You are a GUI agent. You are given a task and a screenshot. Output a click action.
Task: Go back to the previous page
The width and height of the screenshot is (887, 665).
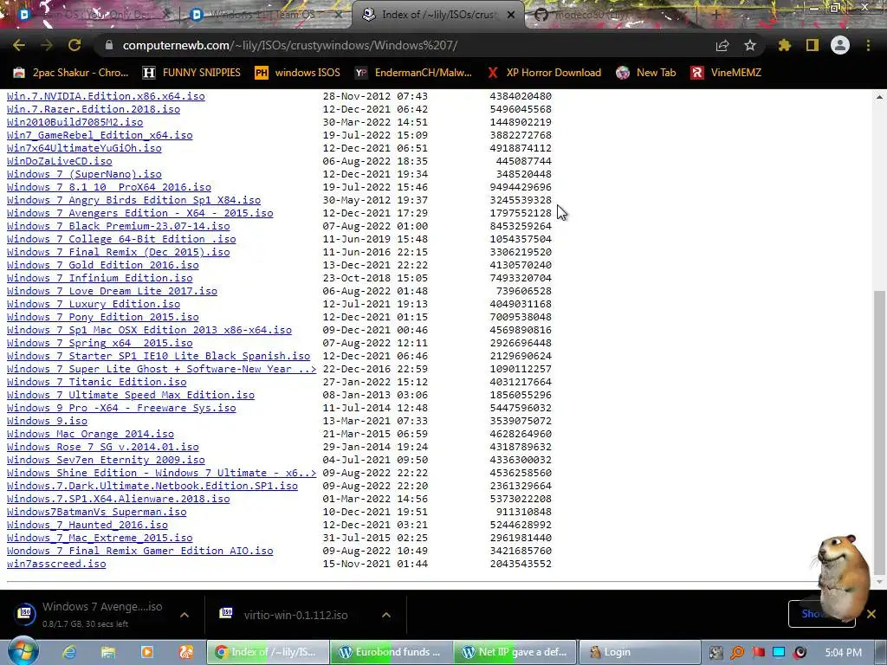point(19,45)
